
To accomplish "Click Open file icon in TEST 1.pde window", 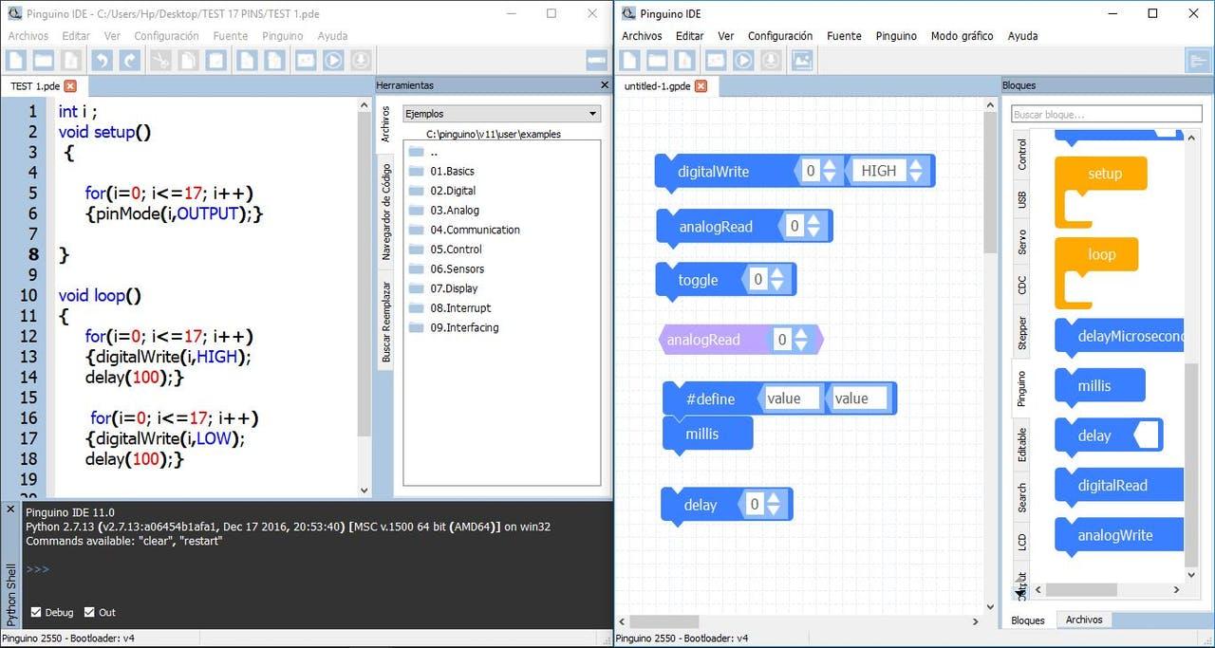I will pos(43,60).
